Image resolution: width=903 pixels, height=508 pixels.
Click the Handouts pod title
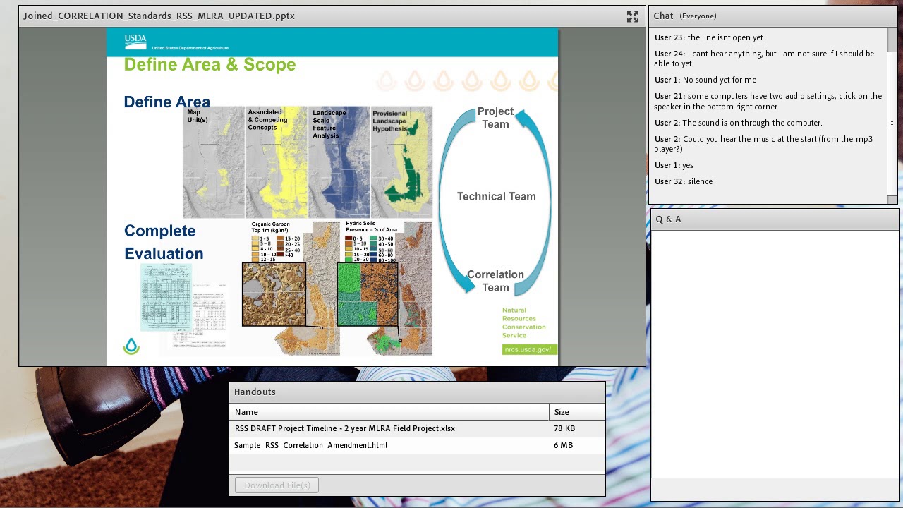(255, 392)
